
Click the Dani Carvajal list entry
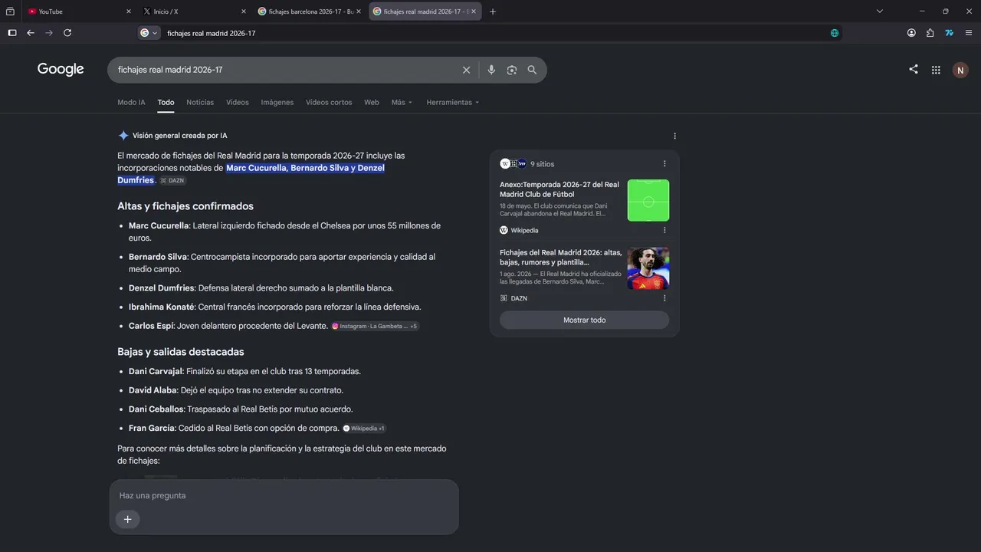click(244, 371)
